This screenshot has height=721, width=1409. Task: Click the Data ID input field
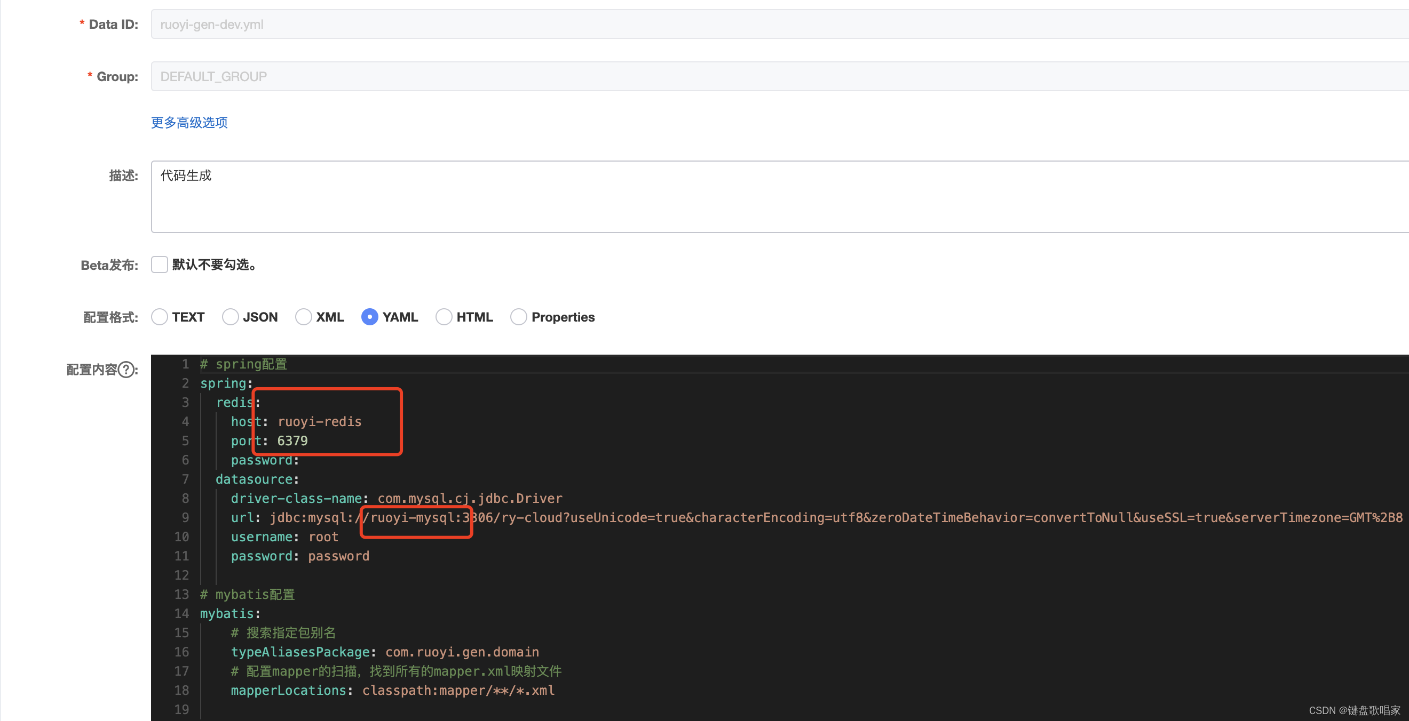pos(766,24)
